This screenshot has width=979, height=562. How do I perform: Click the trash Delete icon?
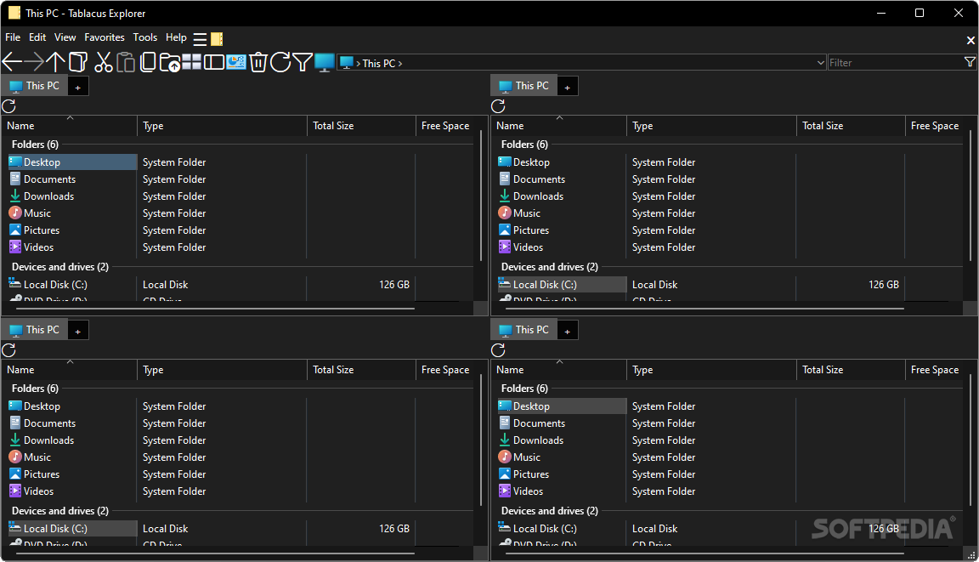pos(258,62)
